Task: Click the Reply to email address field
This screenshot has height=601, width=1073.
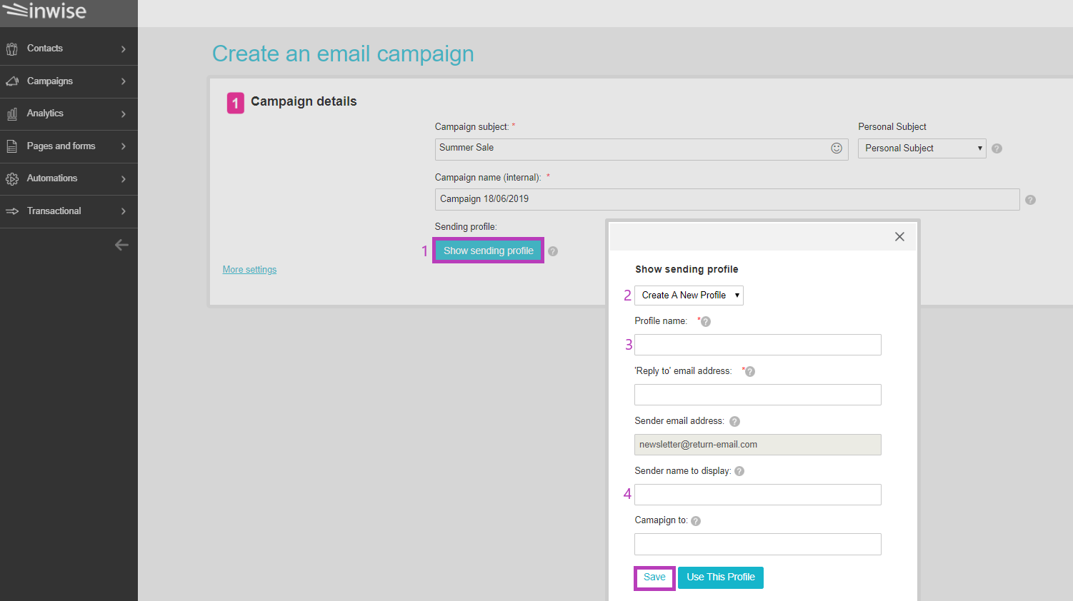Action: pyautogui.click(x=757, y=394)
